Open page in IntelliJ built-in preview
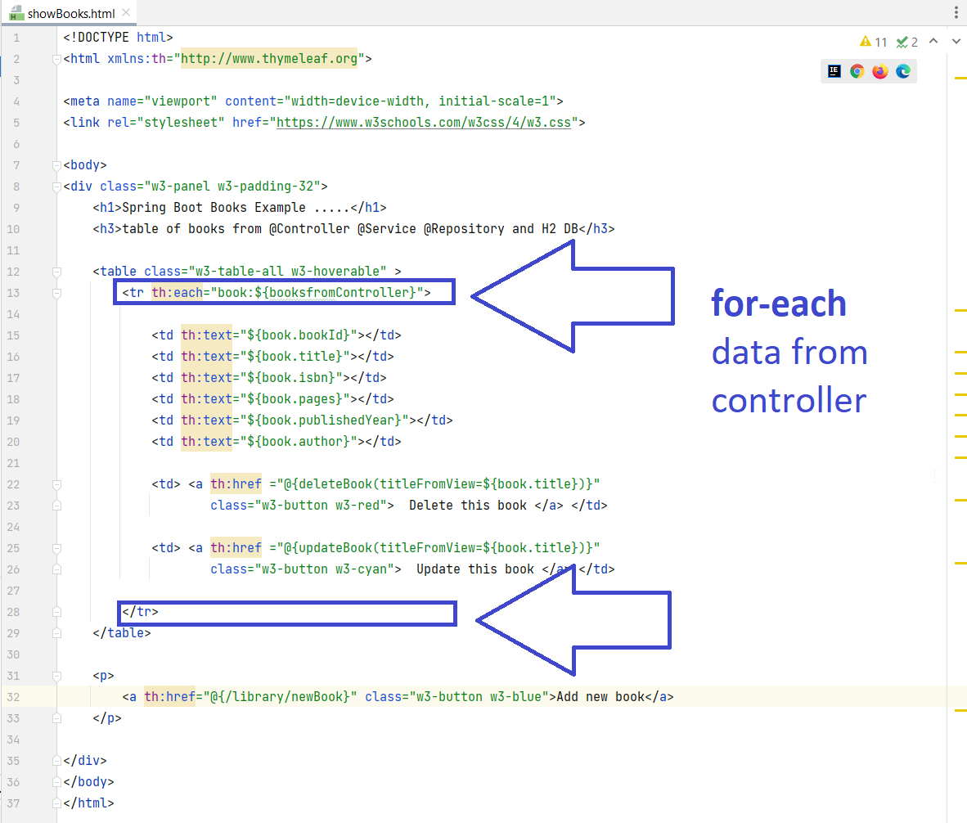The height and width of the screenshot is (823, 967). point(834,71)
